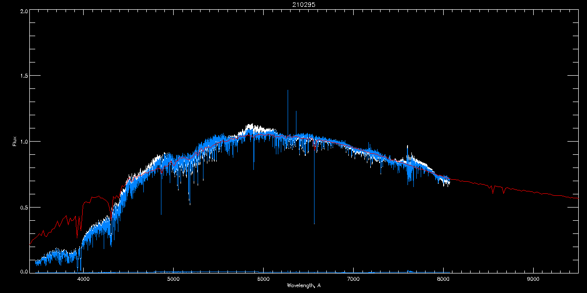The width and height of the screenshot is (587, 293).
Task: Click the 0.0 y-axis tick label
Action: [x=23, y=272]
